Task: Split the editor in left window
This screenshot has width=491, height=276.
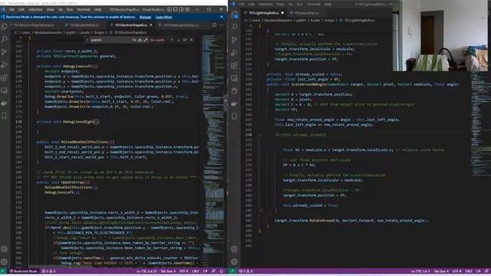Action: (214, 25)
